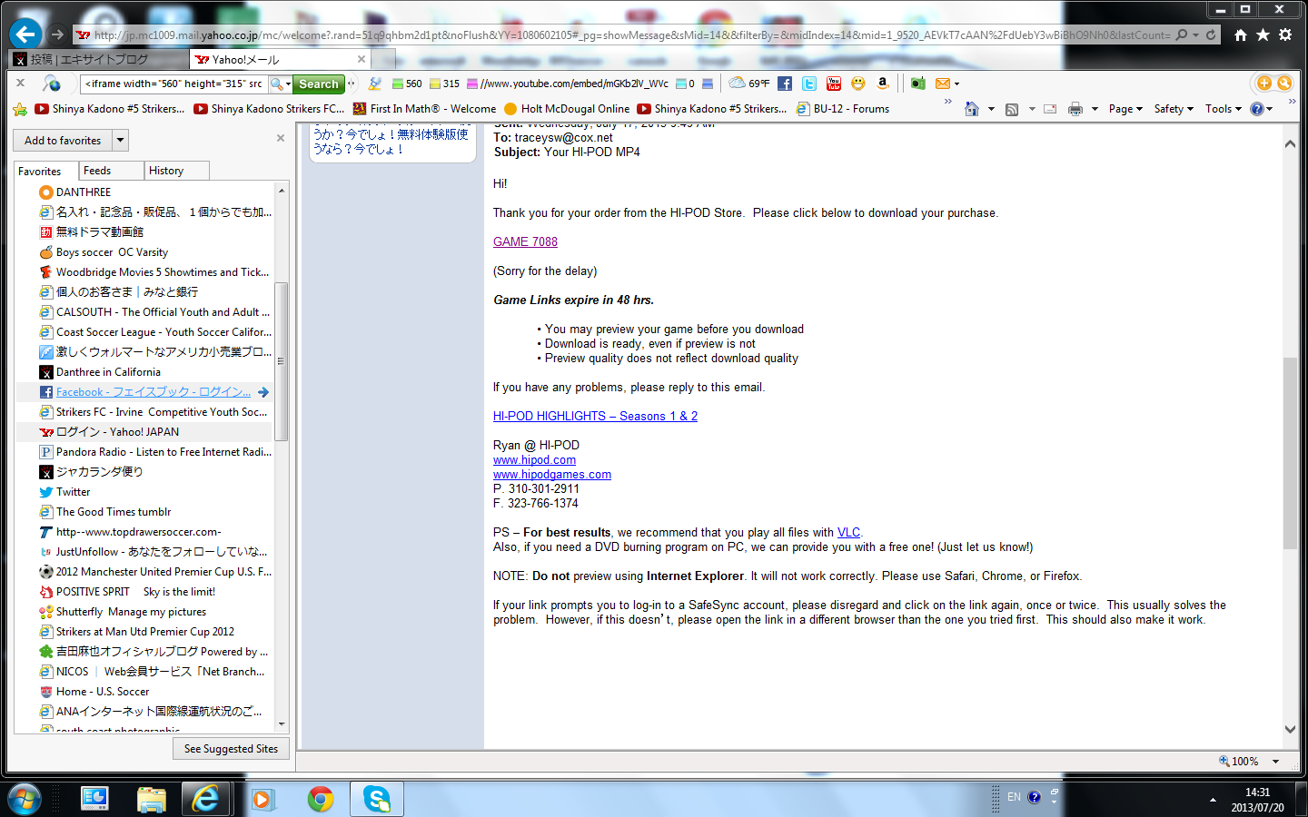Open the IE gear settings icon
The width and height of the screenshot is (1308, 817).
(1285, 34)
